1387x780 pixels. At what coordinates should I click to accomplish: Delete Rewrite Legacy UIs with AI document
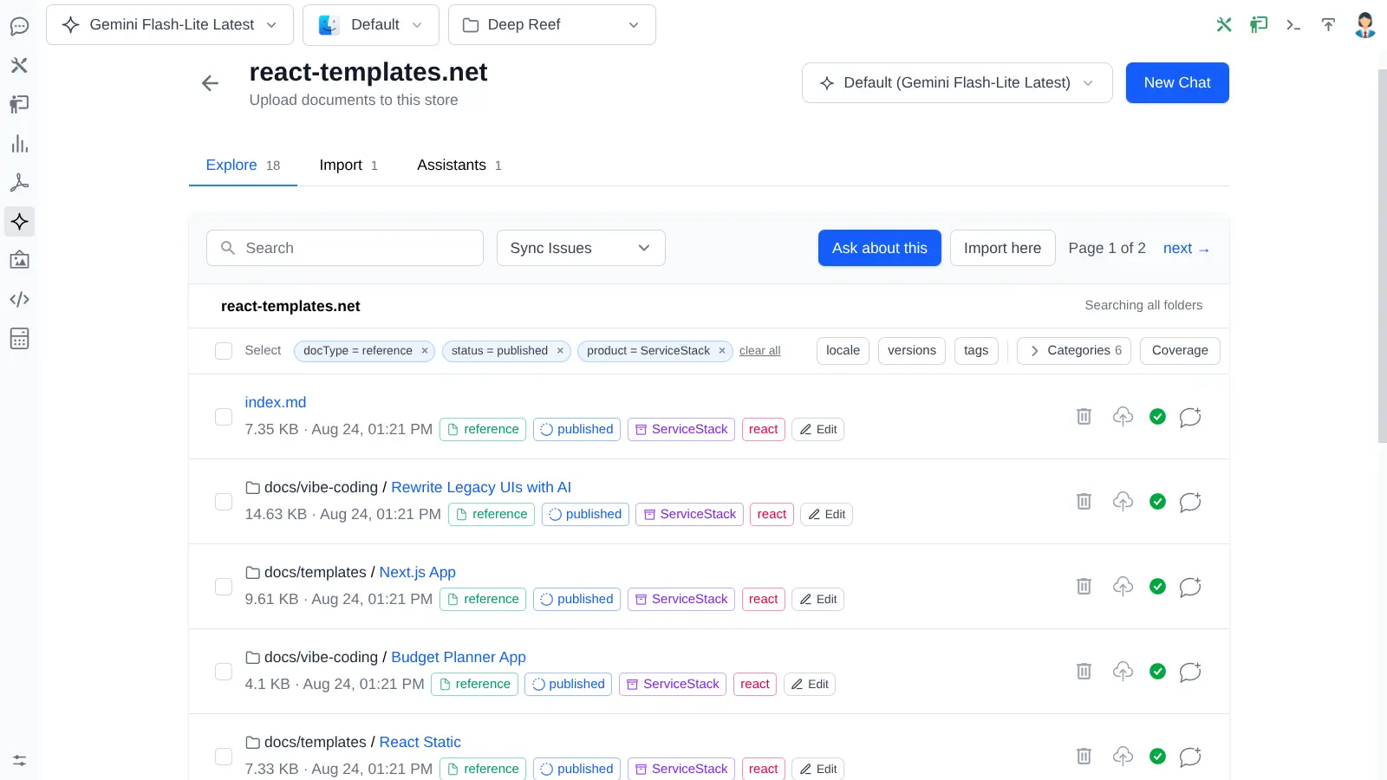1084,501
